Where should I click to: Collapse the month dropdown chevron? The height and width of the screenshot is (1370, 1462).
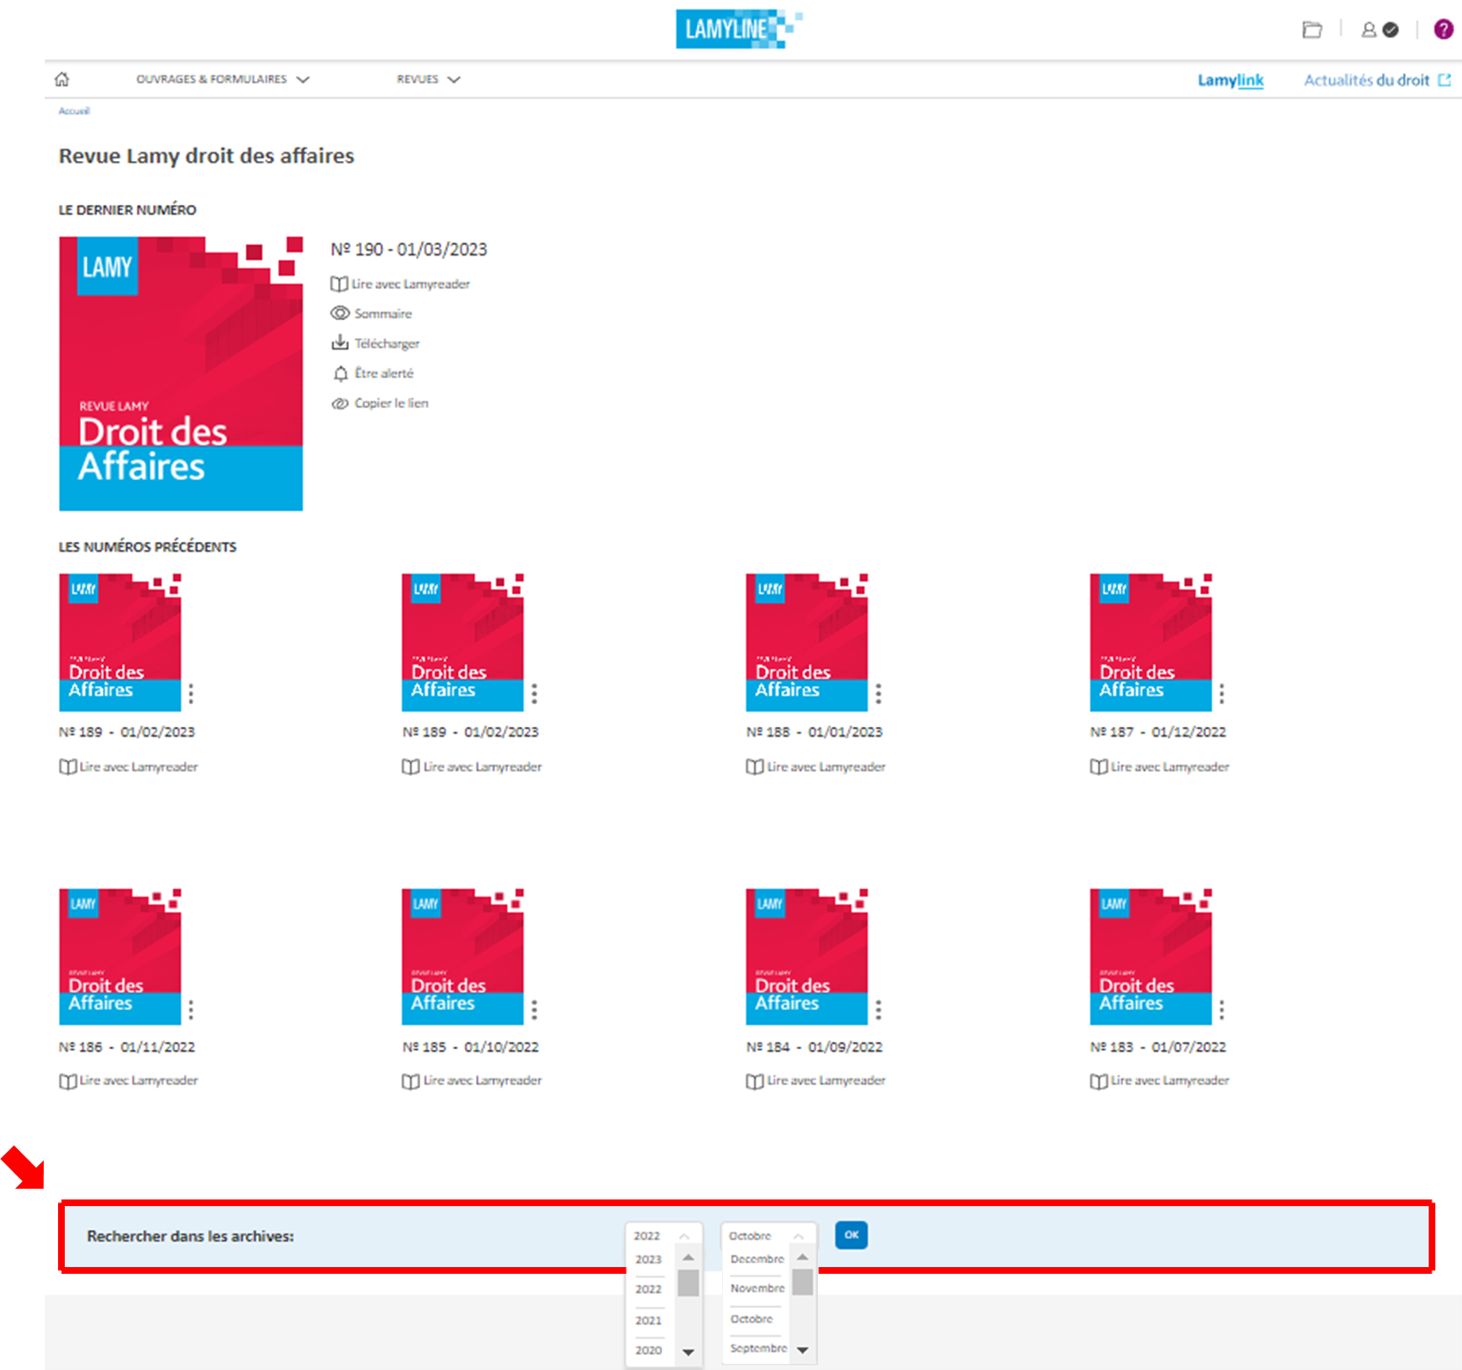coord(799,1237)
